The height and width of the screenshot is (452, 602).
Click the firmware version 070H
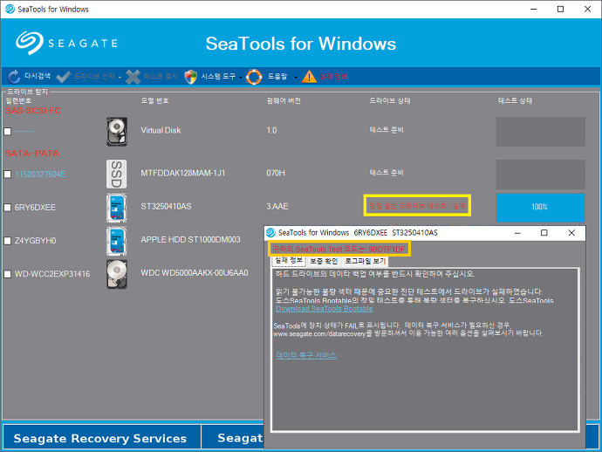(x=276, y=173)
